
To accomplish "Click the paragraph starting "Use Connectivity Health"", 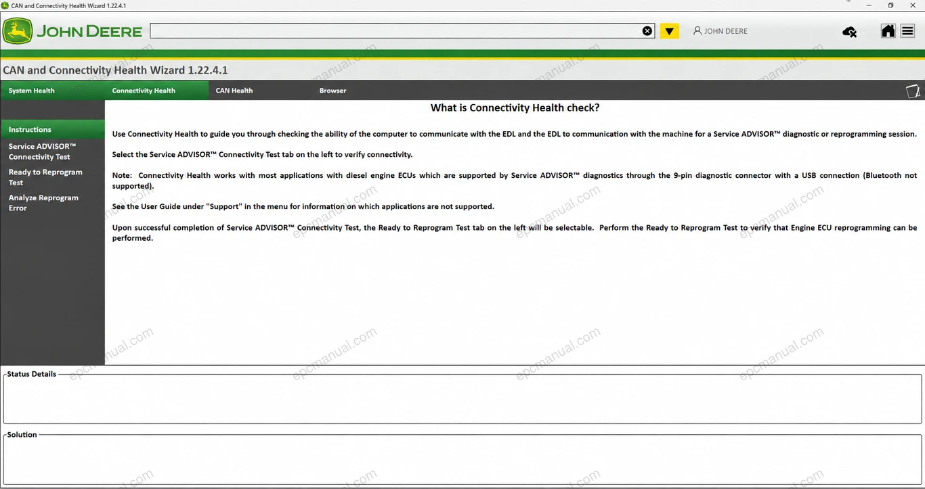I will pyautogui.click(x=515, y=134).
